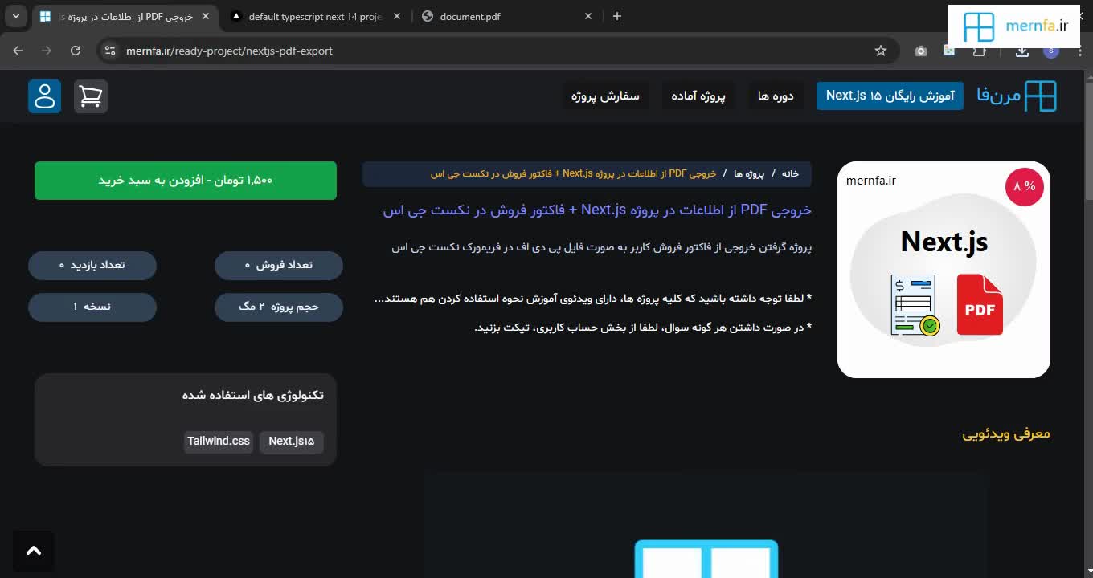The image size is (1093, 578).
Task: Reload the current page
Action: click(76, 51)
